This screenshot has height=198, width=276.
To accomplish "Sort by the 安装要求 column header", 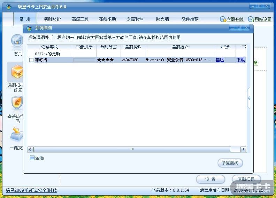I will [x=49, y=47].
